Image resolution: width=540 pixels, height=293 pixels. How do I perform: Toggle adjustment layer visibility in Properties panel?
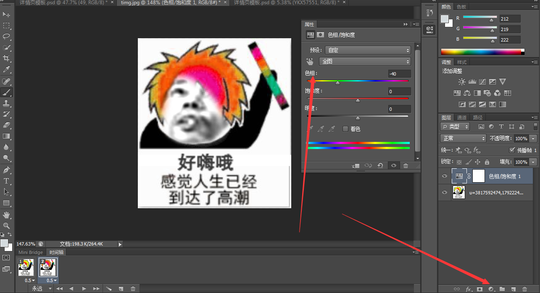[394, 166]
